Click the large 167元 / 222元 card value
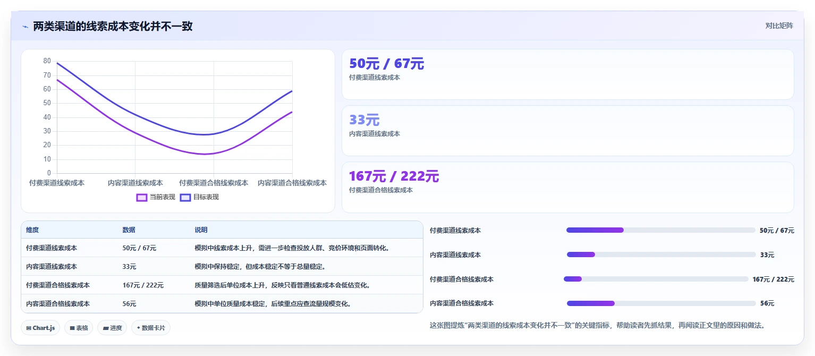Image resolution: width=815 pixels, height=356 pixels. point(394,176)
